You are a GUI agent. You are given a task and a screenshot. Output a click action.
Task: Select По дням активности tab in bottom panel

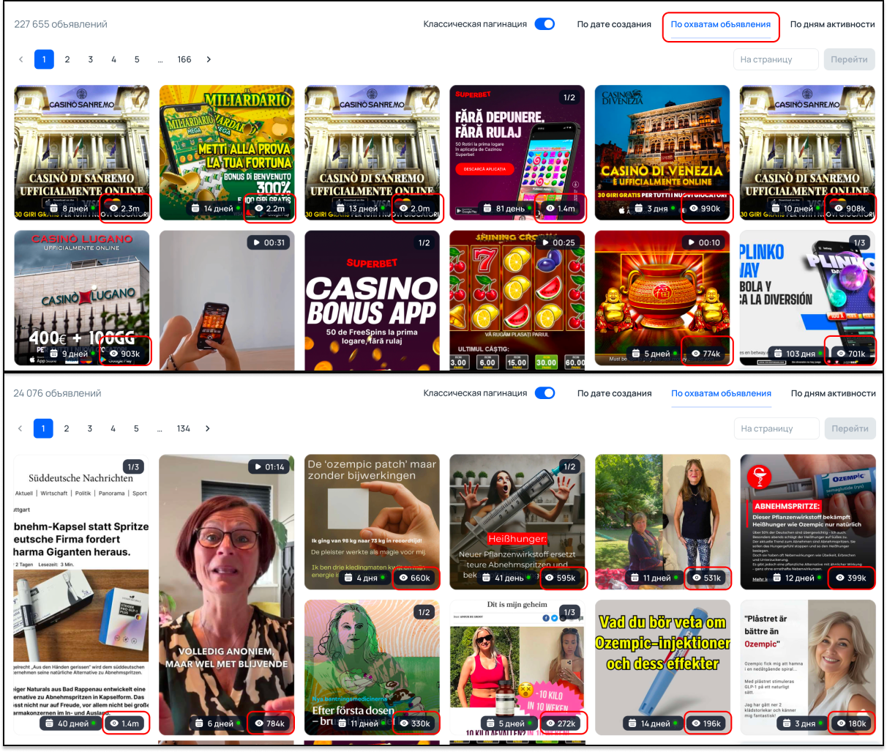tap(833, 393)
